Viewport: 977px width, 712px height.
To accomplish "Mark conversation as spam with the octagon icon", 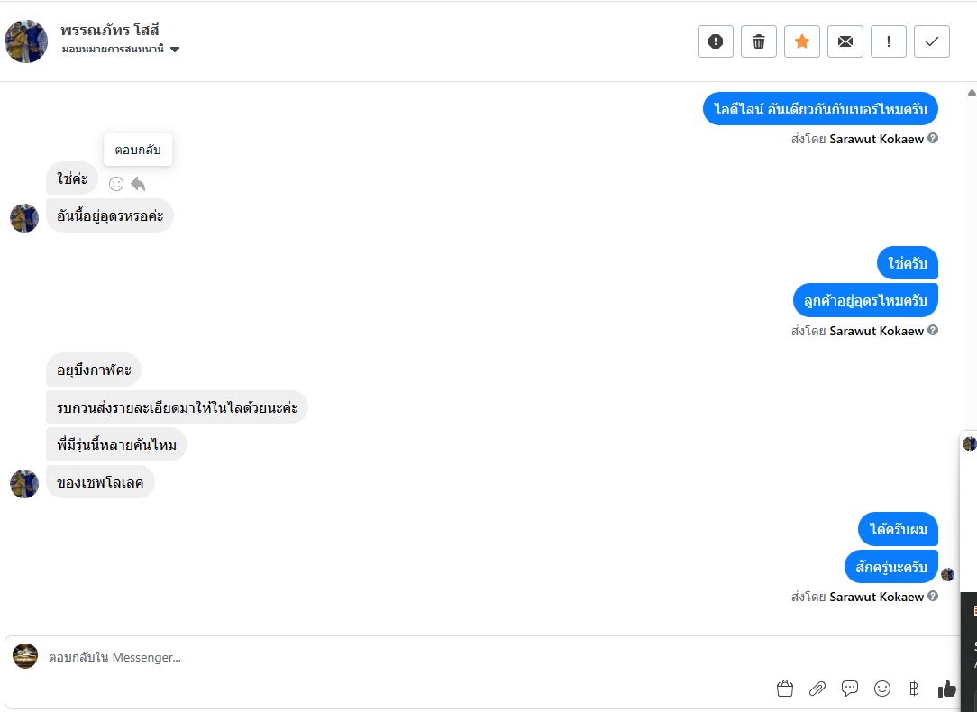I will pyautogui.click(x=716, y=41).
